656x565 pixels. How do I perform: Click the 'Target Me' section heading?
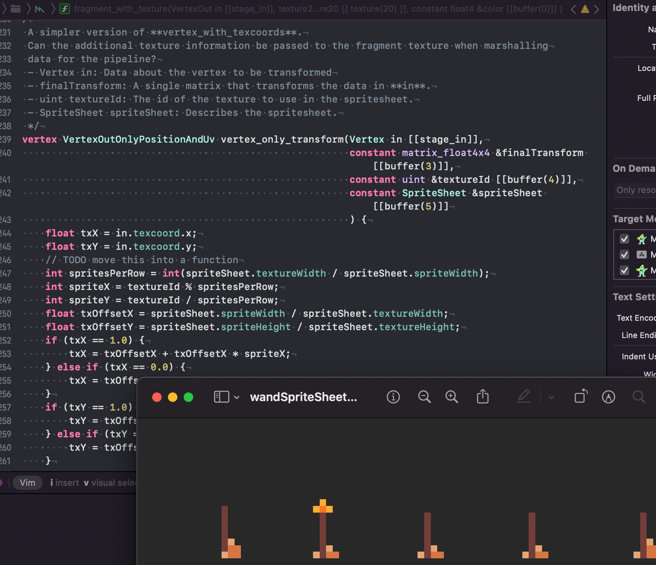634,219
